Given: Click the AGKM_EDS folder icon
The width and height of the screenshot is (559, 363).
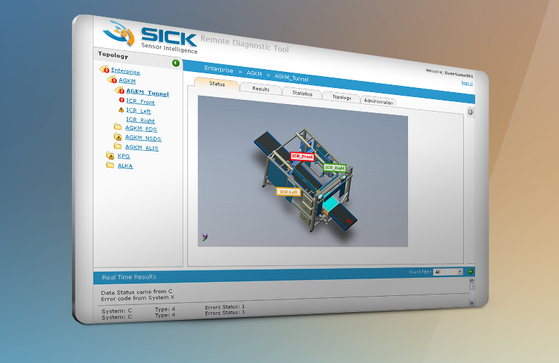Looking at the screenshot, I should tap(117, 126).
